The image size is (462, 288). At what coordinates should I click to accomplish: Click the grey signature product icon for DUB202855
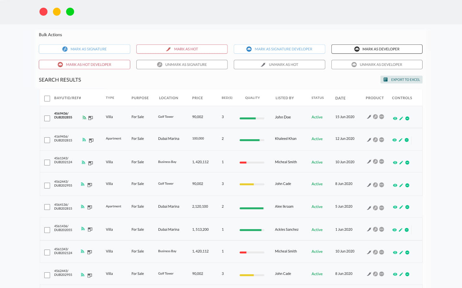[x=375, y=117]
